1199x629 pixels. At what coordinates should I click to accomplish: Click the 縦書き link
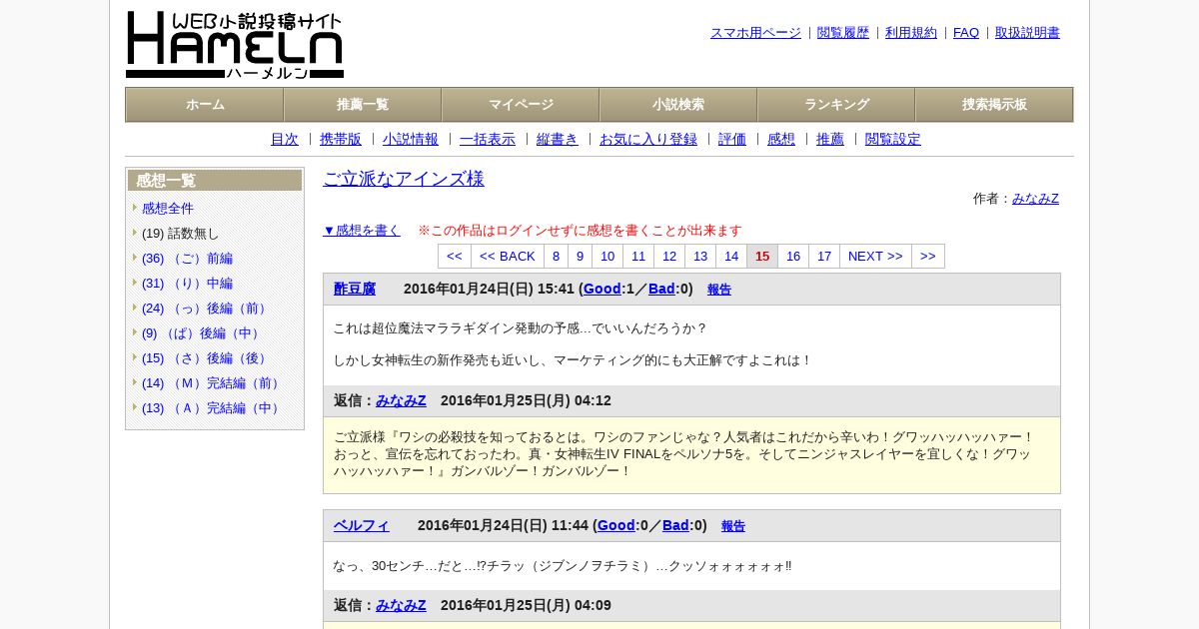click(x=558, y=140)
